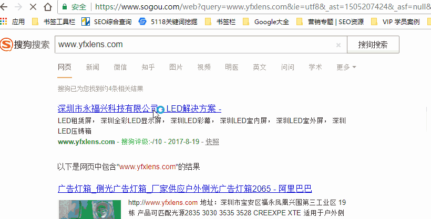The image size is (431, 219).
Task: Open the 书签栏 bookmark folder
Action: point(220,21)
